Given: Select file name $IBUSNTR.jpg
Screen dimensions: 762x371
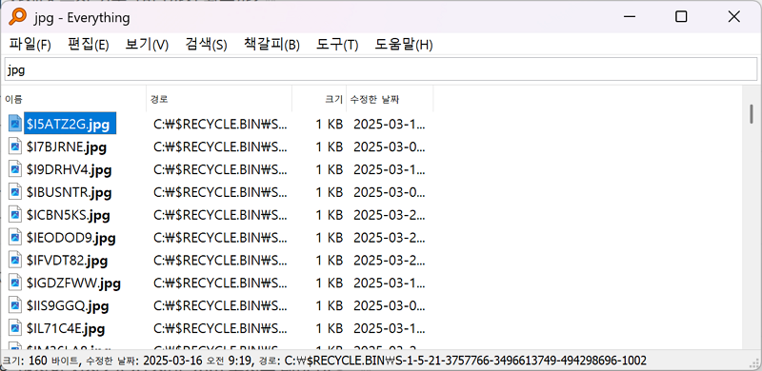Looking at the screenshot, I should click(69, 193).
